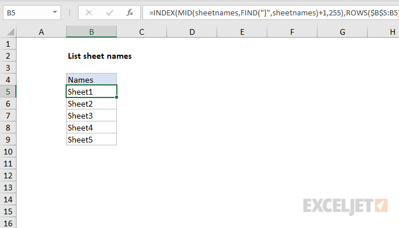The height and width of the screenshot is (228, 399).
Task: Select row 12 header
Action: (x=8, y=176)
